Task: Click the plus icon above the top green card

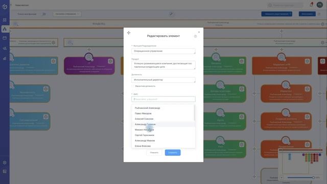Action: click(216, 50)
